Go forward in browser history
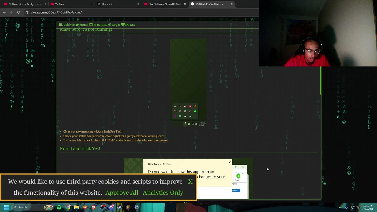Screen dimensions: 377x212 coord(11,12)
